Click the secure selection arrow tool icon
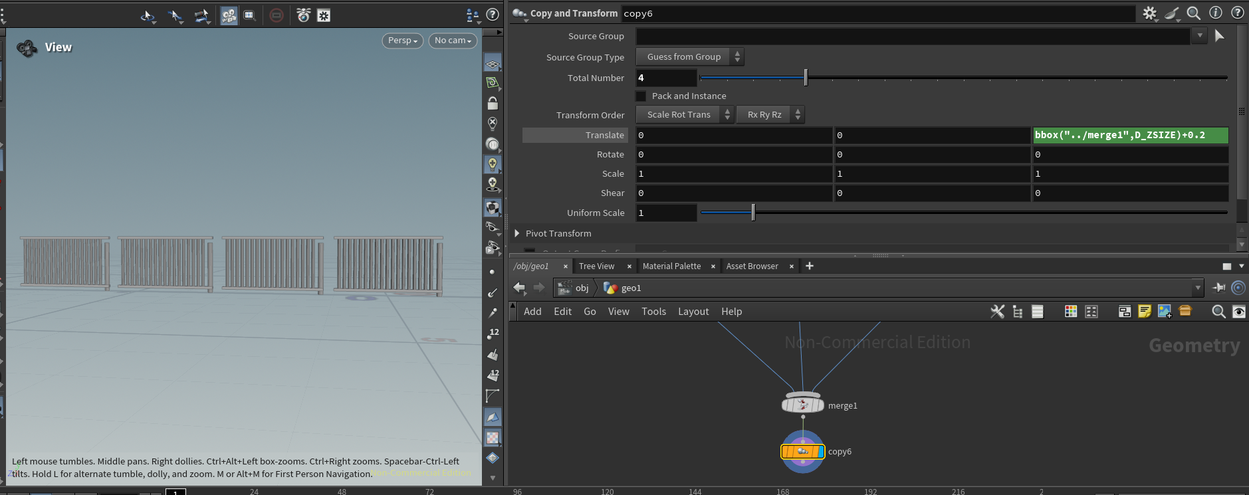 pyautogui.click(x=175, y=15)
